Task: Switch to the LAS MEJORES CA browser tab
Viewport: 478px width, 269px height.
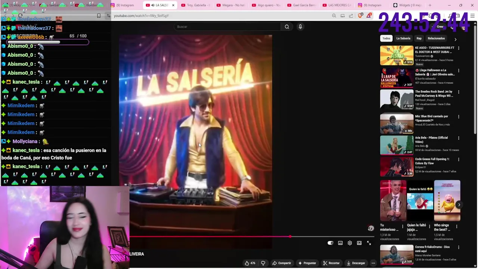Action: tap(337, 5)
